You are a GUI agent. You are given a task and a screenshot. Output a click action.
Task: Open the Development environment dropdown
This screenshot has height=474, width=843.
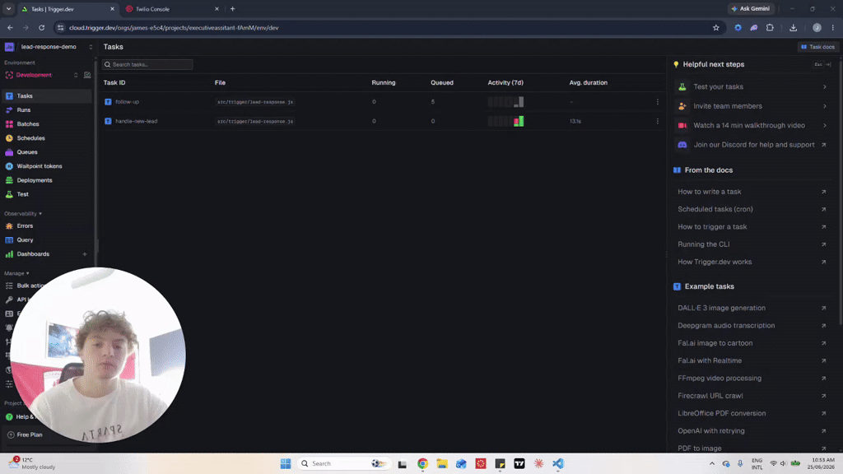point(41,75)
